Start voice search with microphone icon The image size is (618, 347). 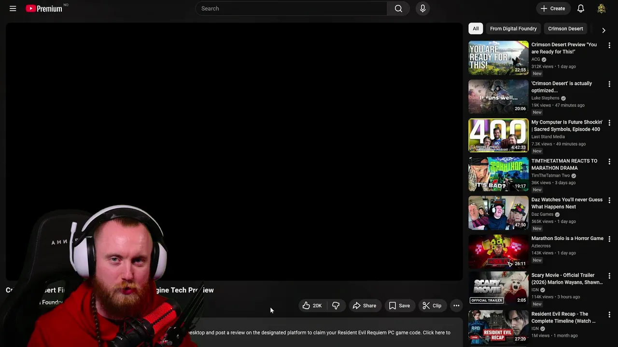pos(422,9)
